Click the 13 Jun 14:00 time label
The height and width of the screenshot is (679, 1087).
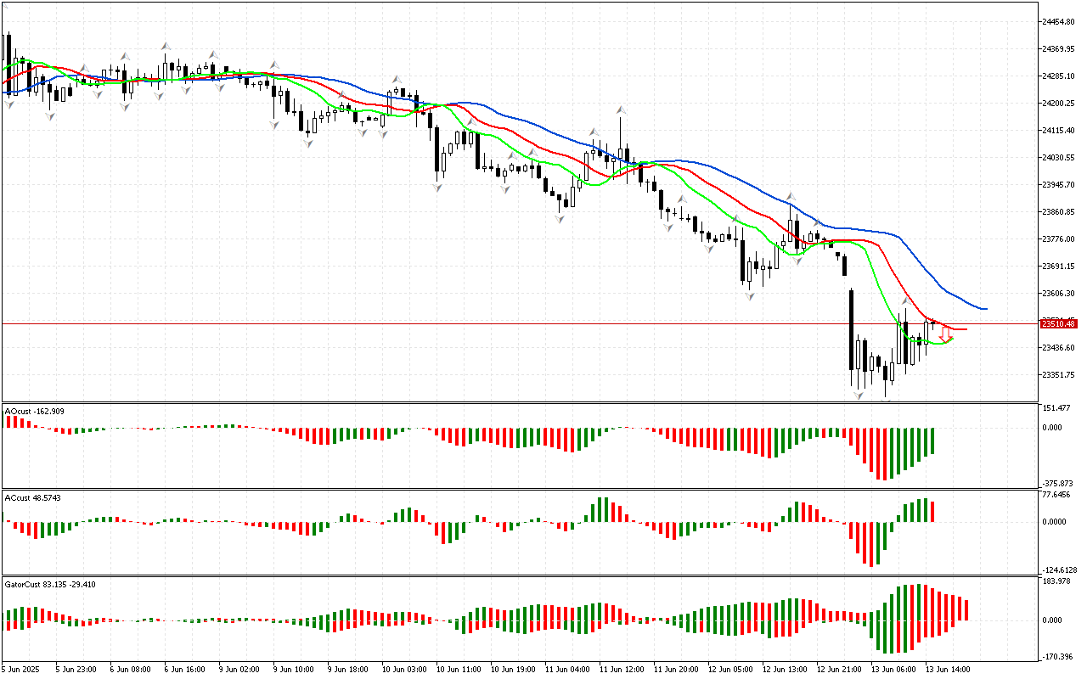(x=949, y=670)
